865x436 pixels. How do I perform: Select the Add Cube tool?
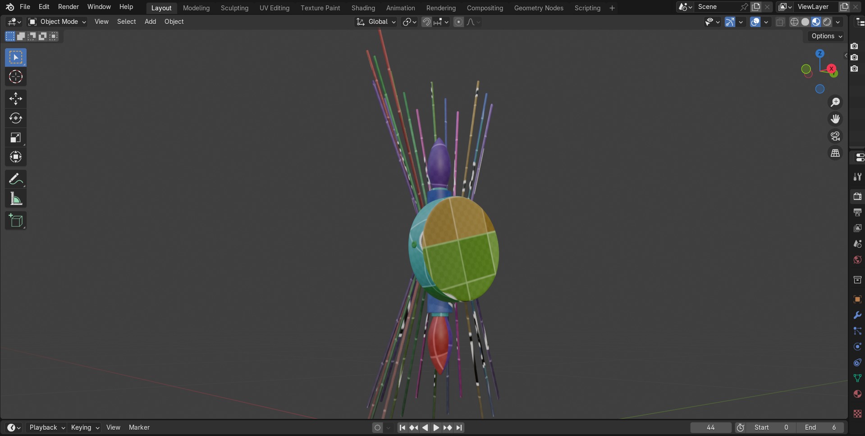[x=16, y=221]
